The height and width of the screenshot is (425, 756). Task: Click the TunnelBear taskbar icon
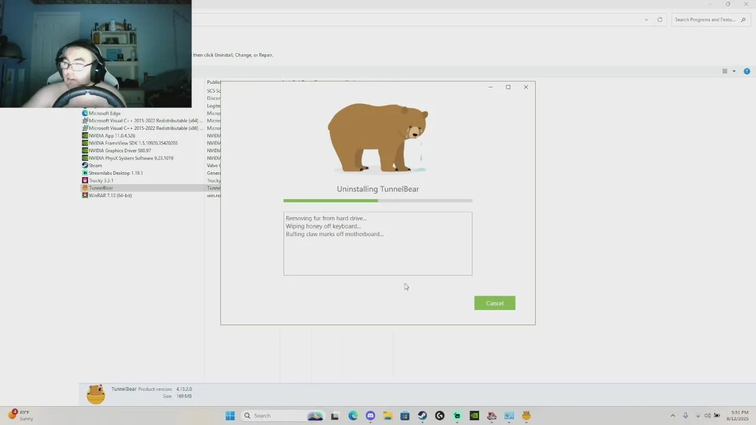coord(526,416)
